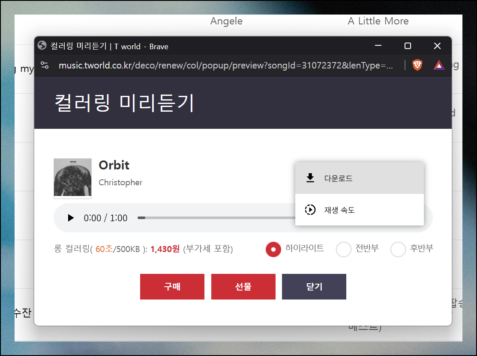Click artist name Christopher
477x356 pixels.
coord(120,182)
